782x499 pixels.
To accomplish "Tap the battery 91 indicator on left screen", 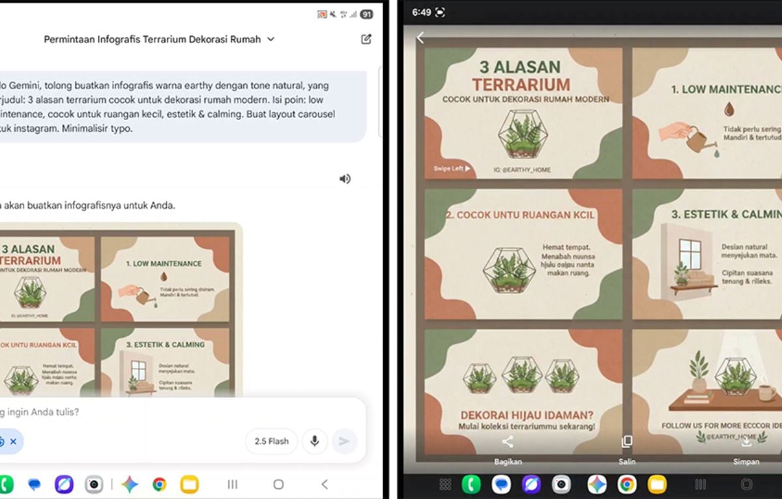I will point(367,14).
